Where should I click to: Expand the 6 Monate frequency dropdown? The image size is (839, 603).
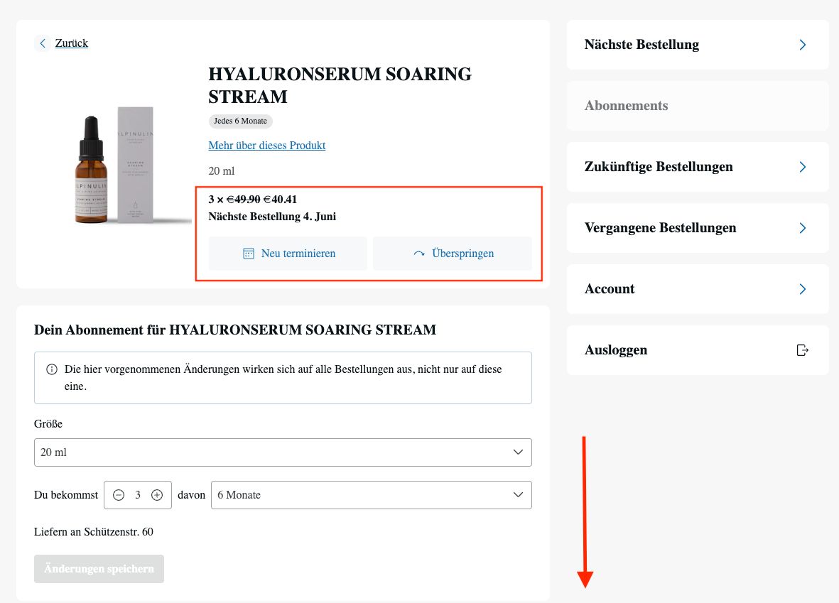pyautogui.click(x=371, y=495)
